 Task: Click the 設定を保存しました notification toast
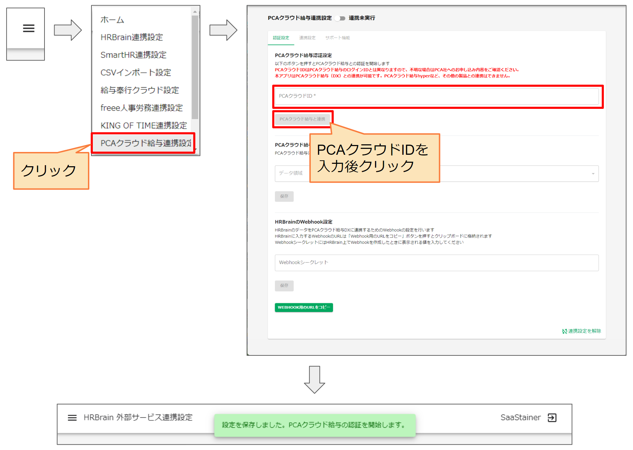[x=315, y=425]
